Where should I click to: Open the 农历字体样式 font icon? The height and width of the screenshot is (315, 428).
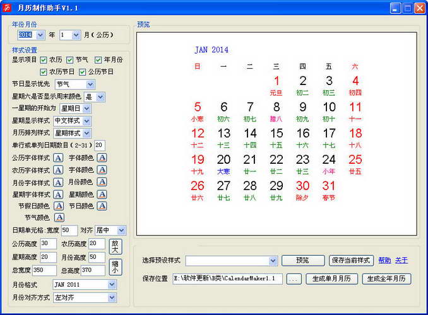58,170
